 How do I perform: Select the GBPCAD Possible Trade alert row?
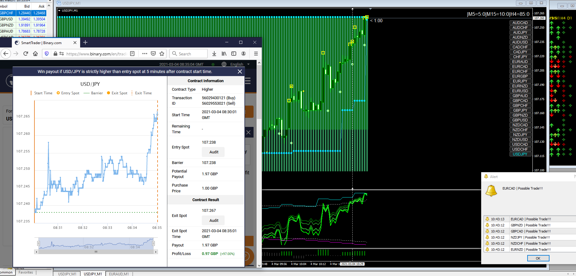[x=530, y=231]
